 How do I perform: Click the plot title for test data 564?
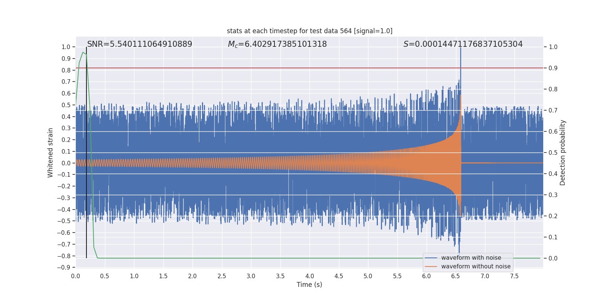(x=310, y=31)
